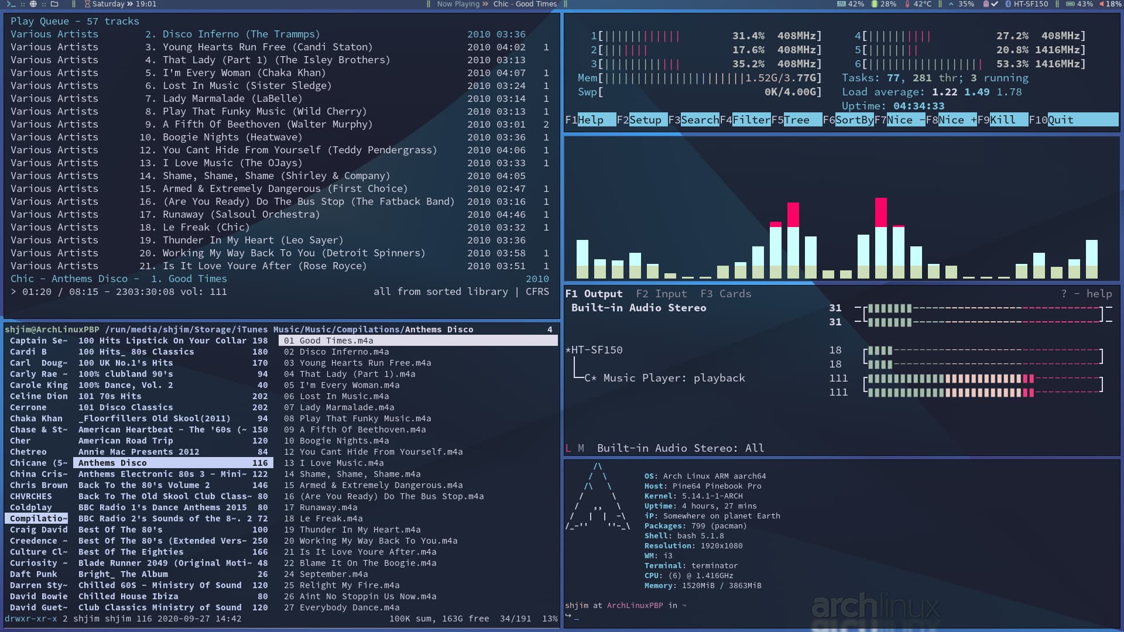Click F9 Kill in htop
1124x632 pixels.
[1002, 120]
